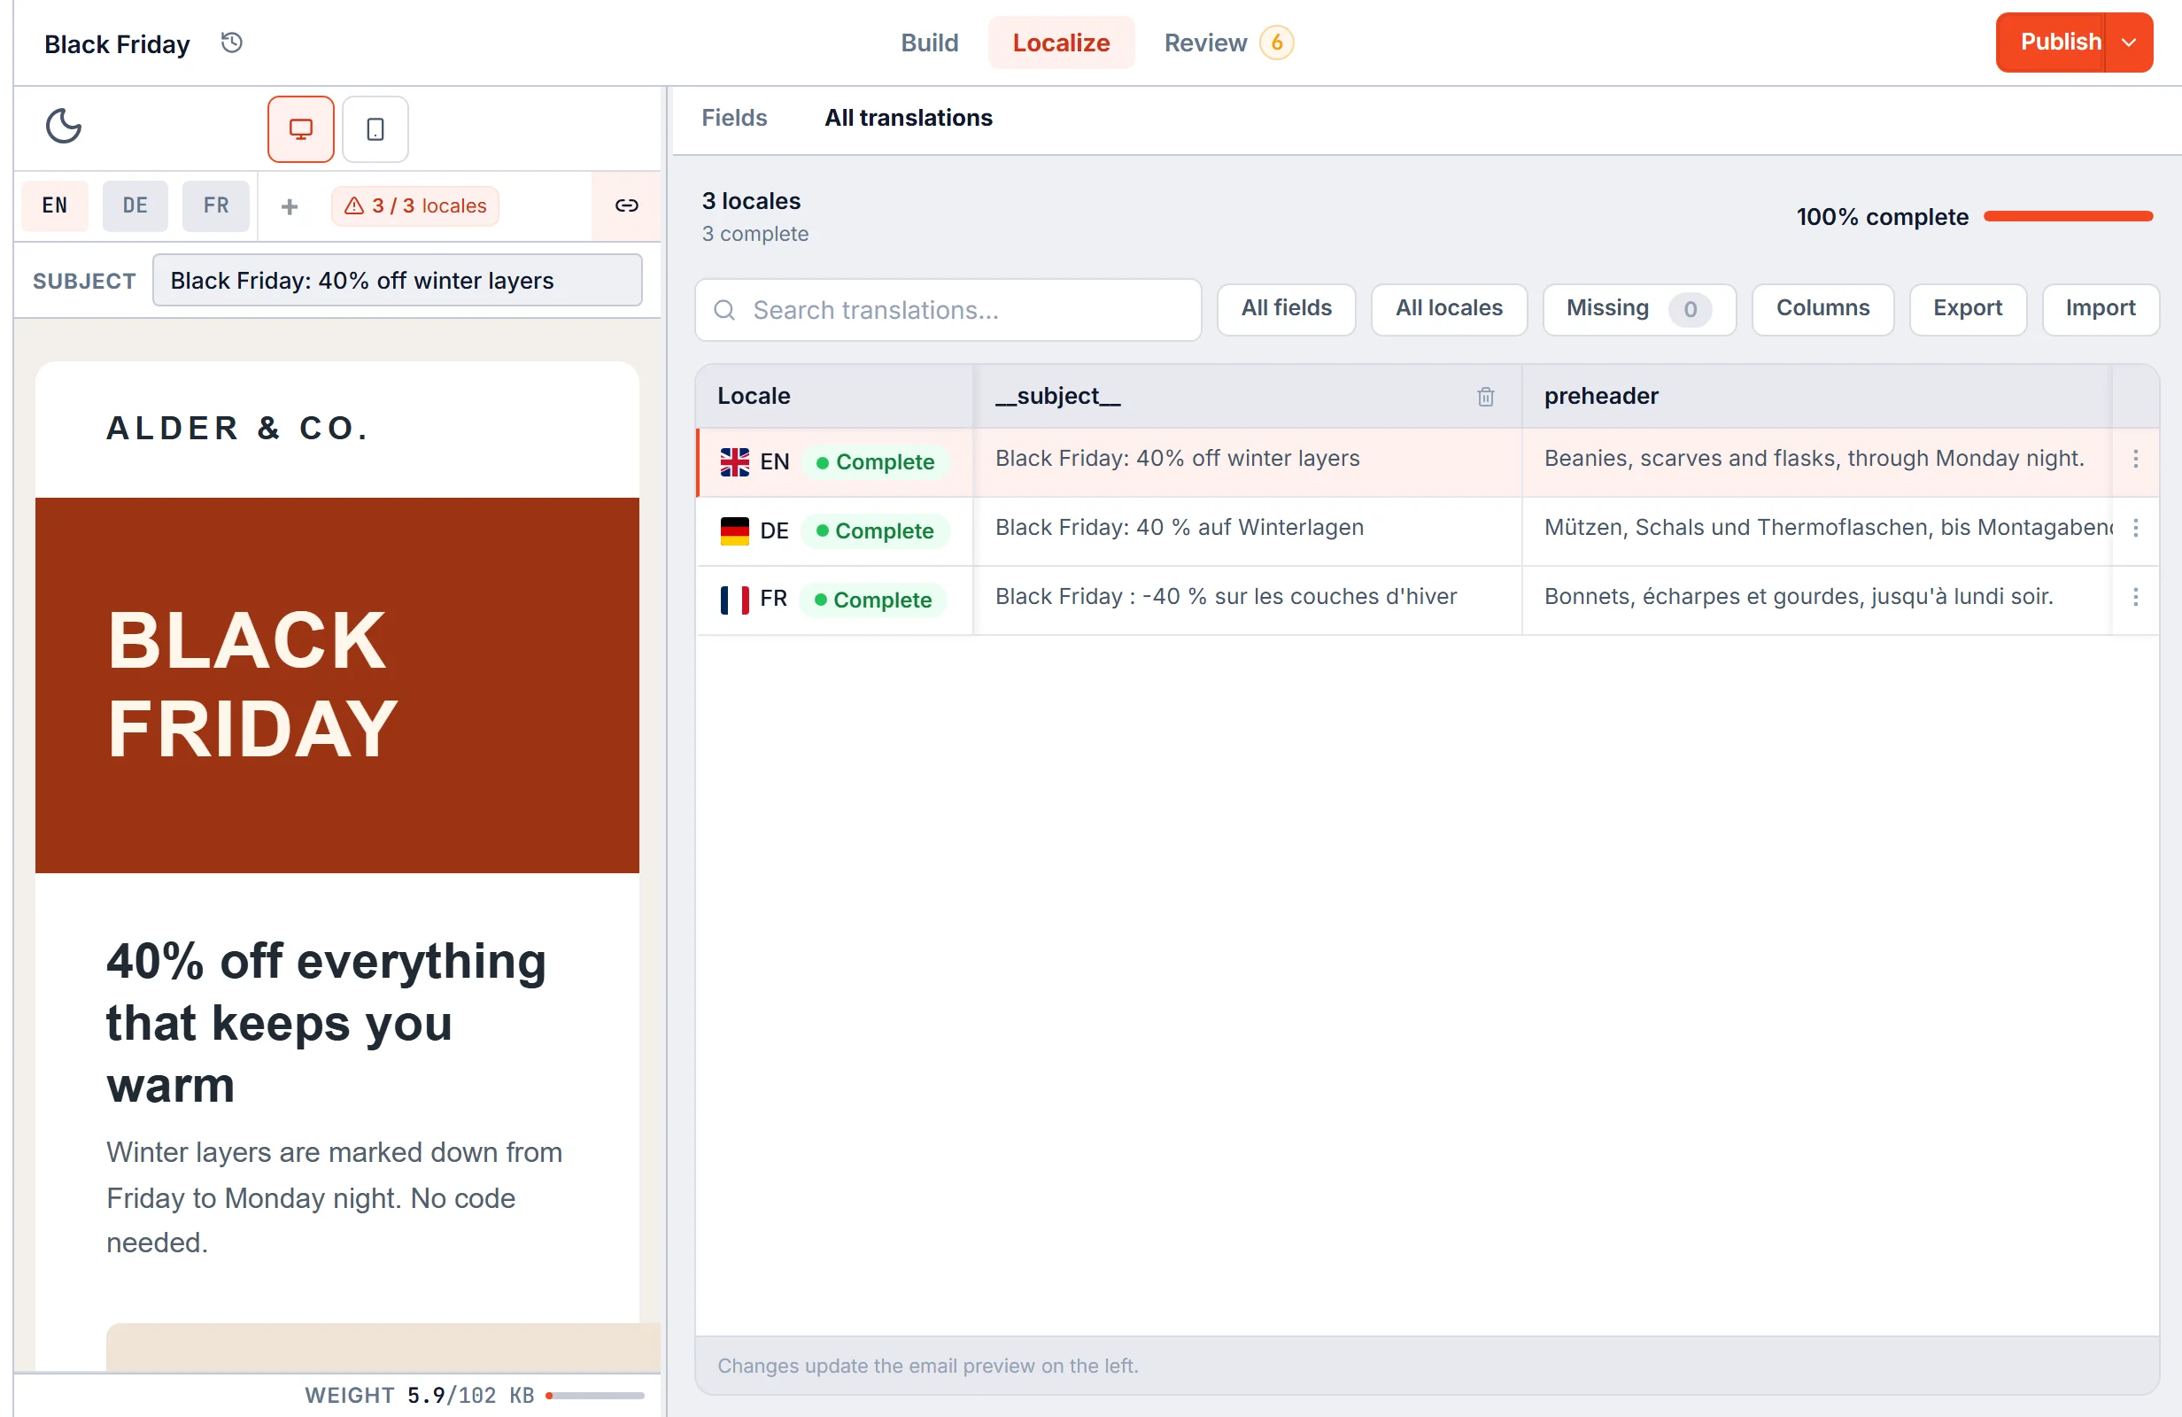Click the weight usage meter bar
Screen dimensions: 2182x1417
click(594, 1396)
